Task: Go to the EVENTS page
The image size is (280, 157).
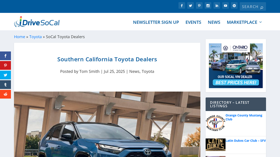Action: pos(193,22)
